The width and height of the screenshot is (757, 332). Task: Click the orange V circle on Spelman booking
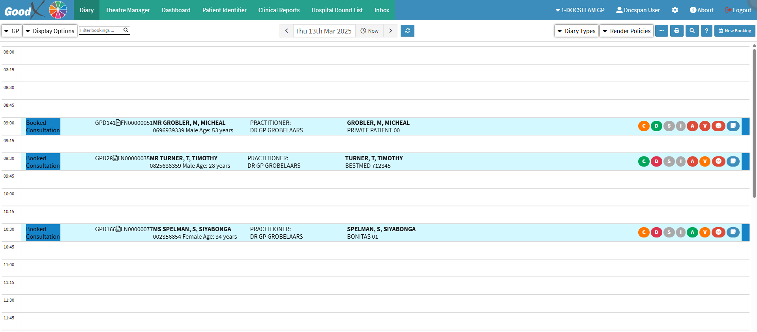click(x=705, y=232)
